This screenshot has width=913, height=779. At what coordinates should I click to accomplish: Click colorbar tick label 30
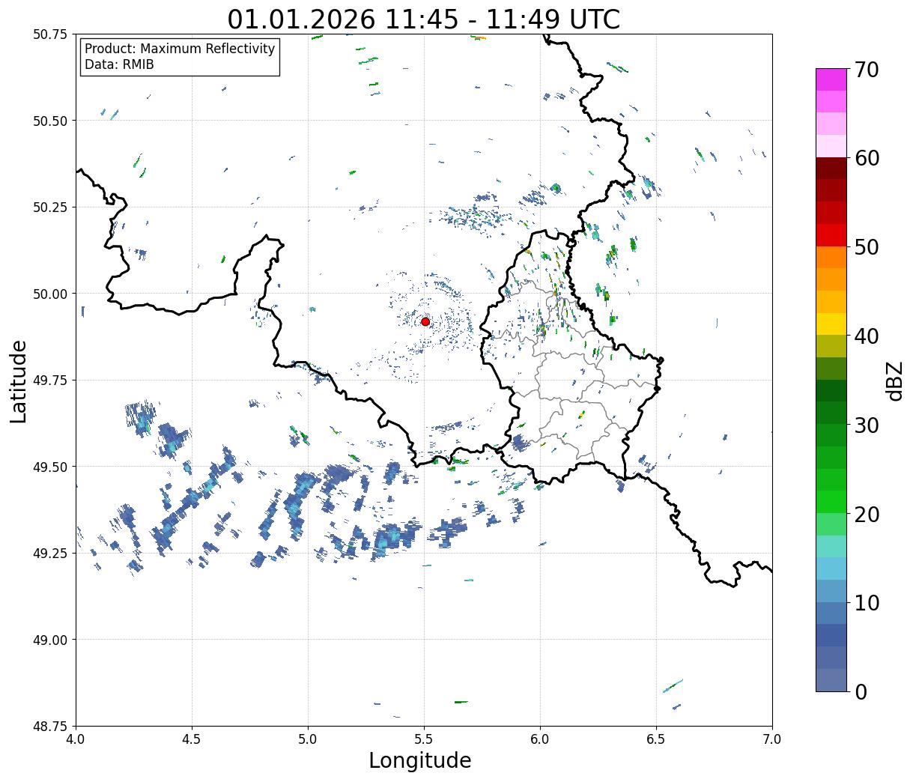[866, 425]
